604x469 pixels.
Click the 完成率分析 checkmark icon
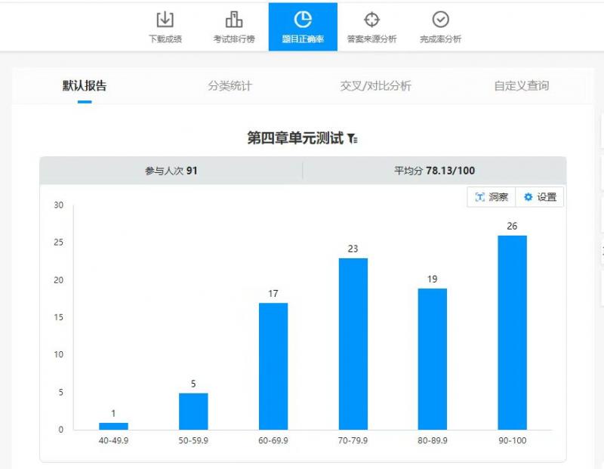click(440, 20)
